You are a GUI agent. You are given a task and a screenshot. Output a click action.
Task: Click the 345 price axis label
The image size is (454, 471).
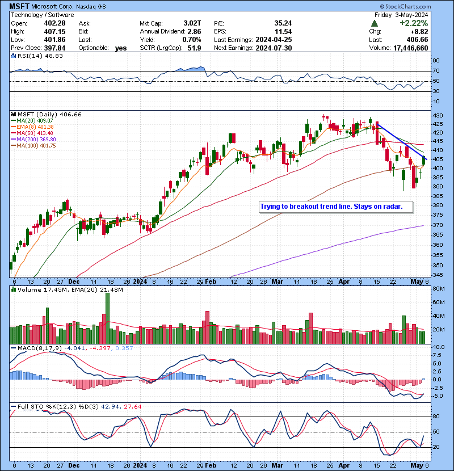pos(437,275)
